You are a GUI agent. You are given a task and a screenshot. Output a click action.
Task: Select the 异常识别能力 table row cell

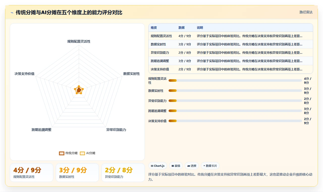pos(160,53)
